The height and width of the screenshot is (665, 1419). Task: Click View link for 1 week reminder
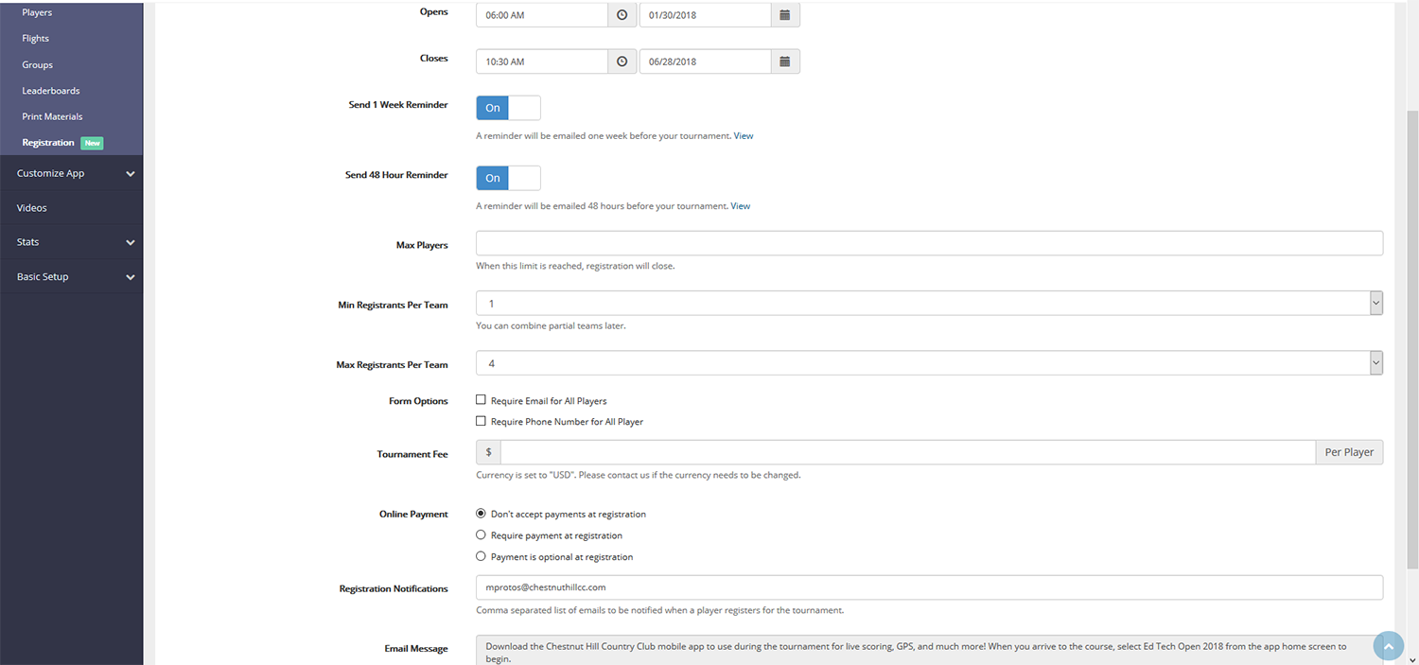(744, 136)
